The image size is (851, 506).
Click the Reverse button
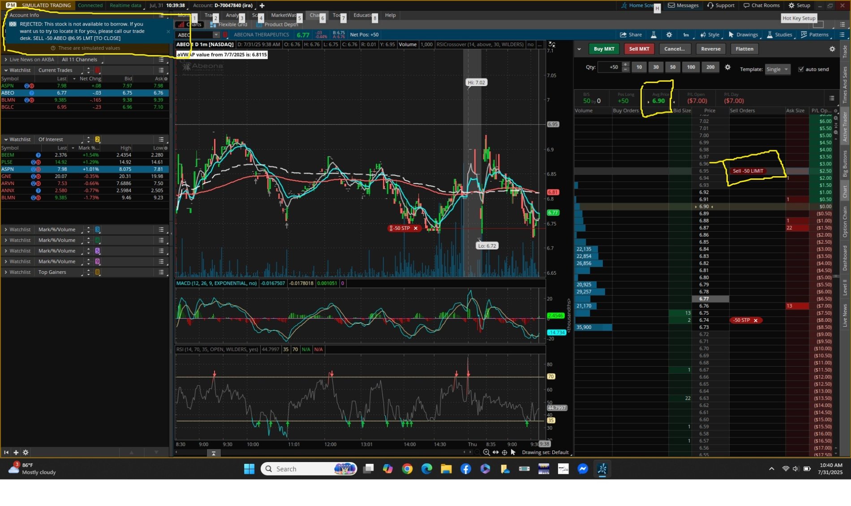point(711,49)
